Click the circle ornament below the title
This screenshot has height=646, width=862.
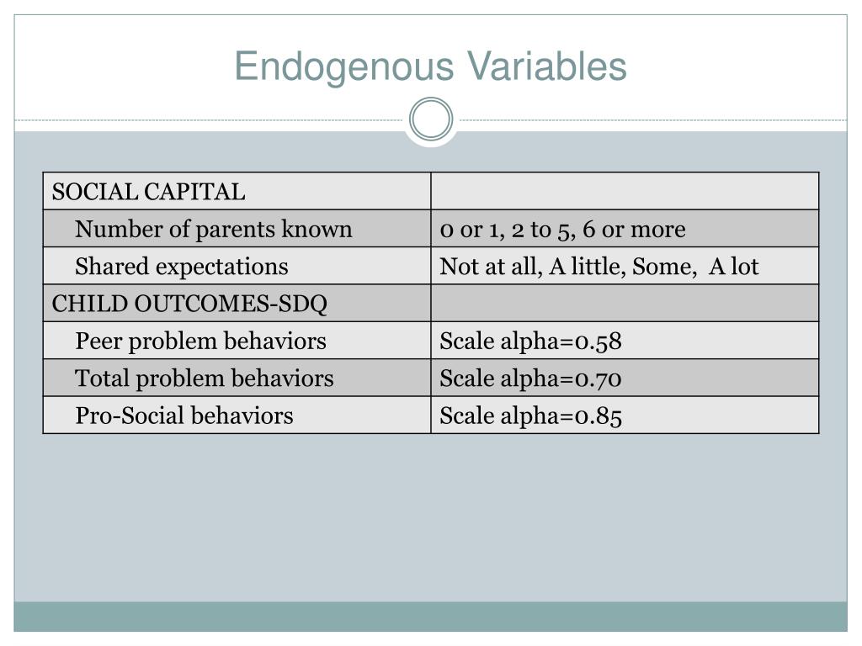[x=431, y=119]
